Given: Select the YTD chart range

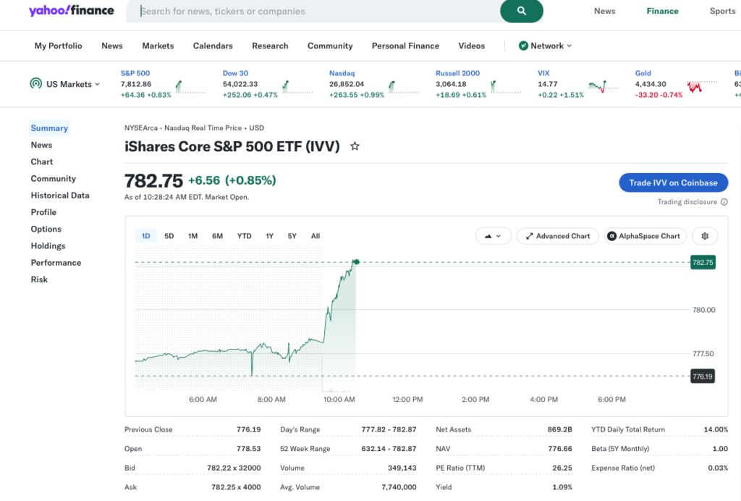Looking at the screenshot, I should click(x=245, y=236).
